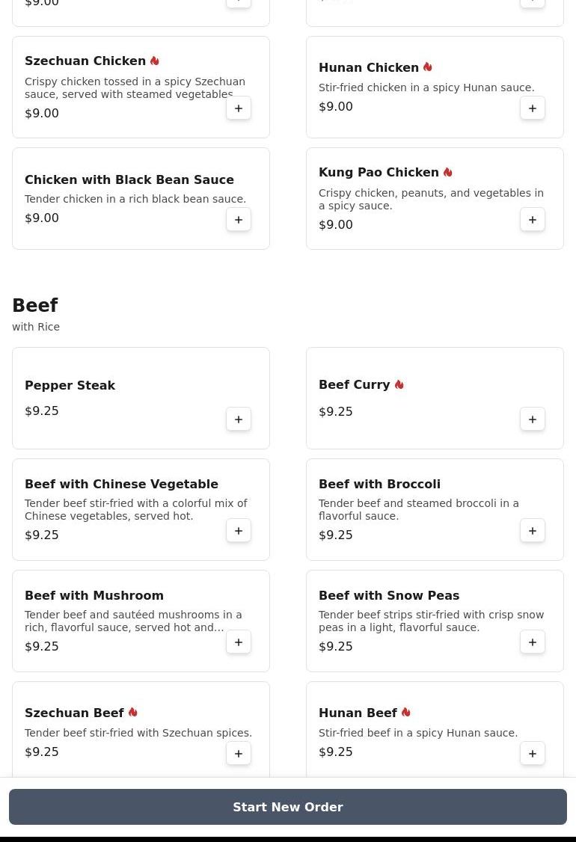Select the Beef with Mushroom title
The height and width of the screenshot is (842, 576).
(94, 595)
